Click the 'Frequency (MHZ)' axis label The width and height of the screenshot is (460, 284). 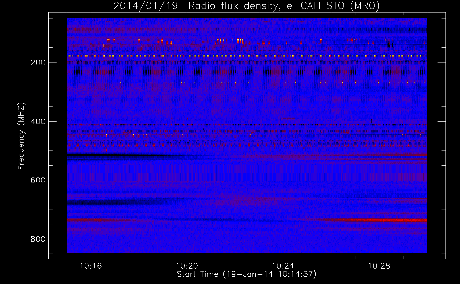click(x=21, y=136)
